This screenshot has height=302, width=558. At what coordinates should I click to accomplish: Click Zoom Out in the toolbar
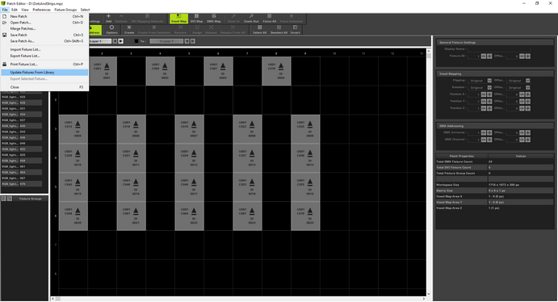[251, 19]
